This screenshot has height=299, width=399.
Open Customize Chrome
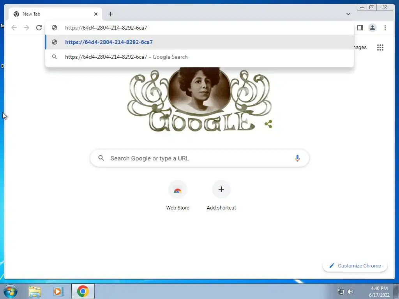pos(355,266)
